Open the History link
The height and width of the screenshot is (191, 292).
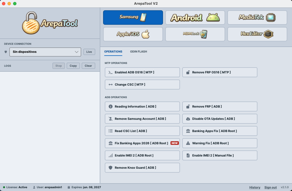(x=255, y=187)
